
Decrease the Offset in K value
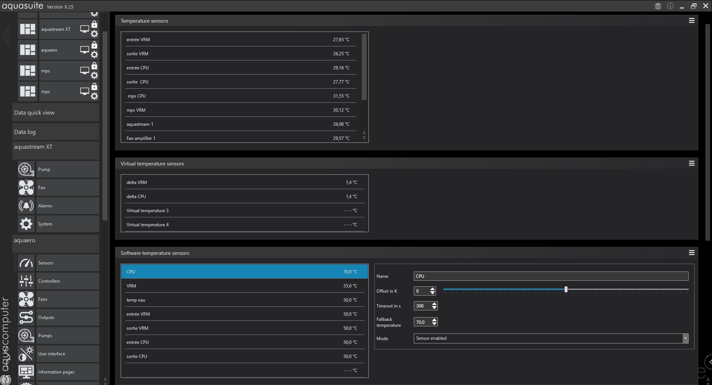433,293
